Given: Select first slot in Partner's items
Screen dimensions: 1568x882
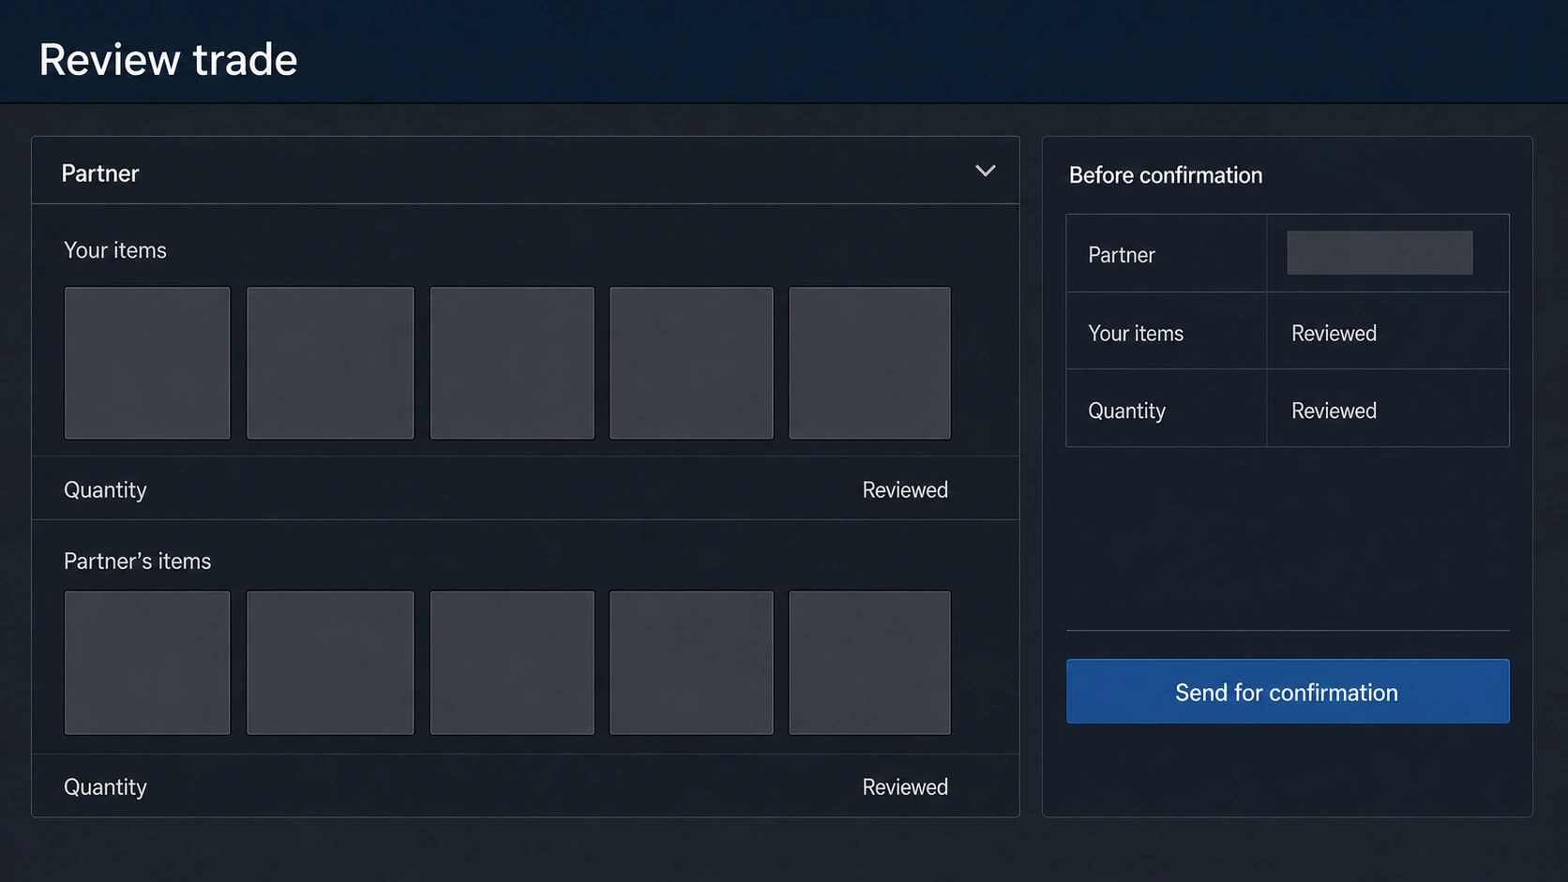Looking at the screenshot, I should coord(147,663).
